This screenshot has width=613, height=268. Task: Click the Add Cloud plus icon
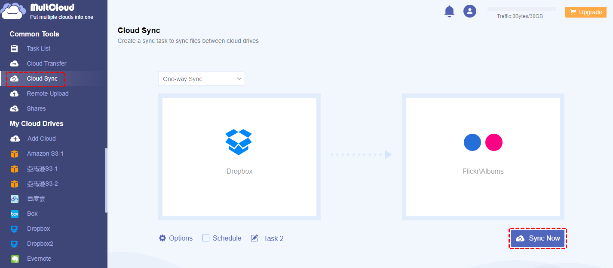point(15,139)
